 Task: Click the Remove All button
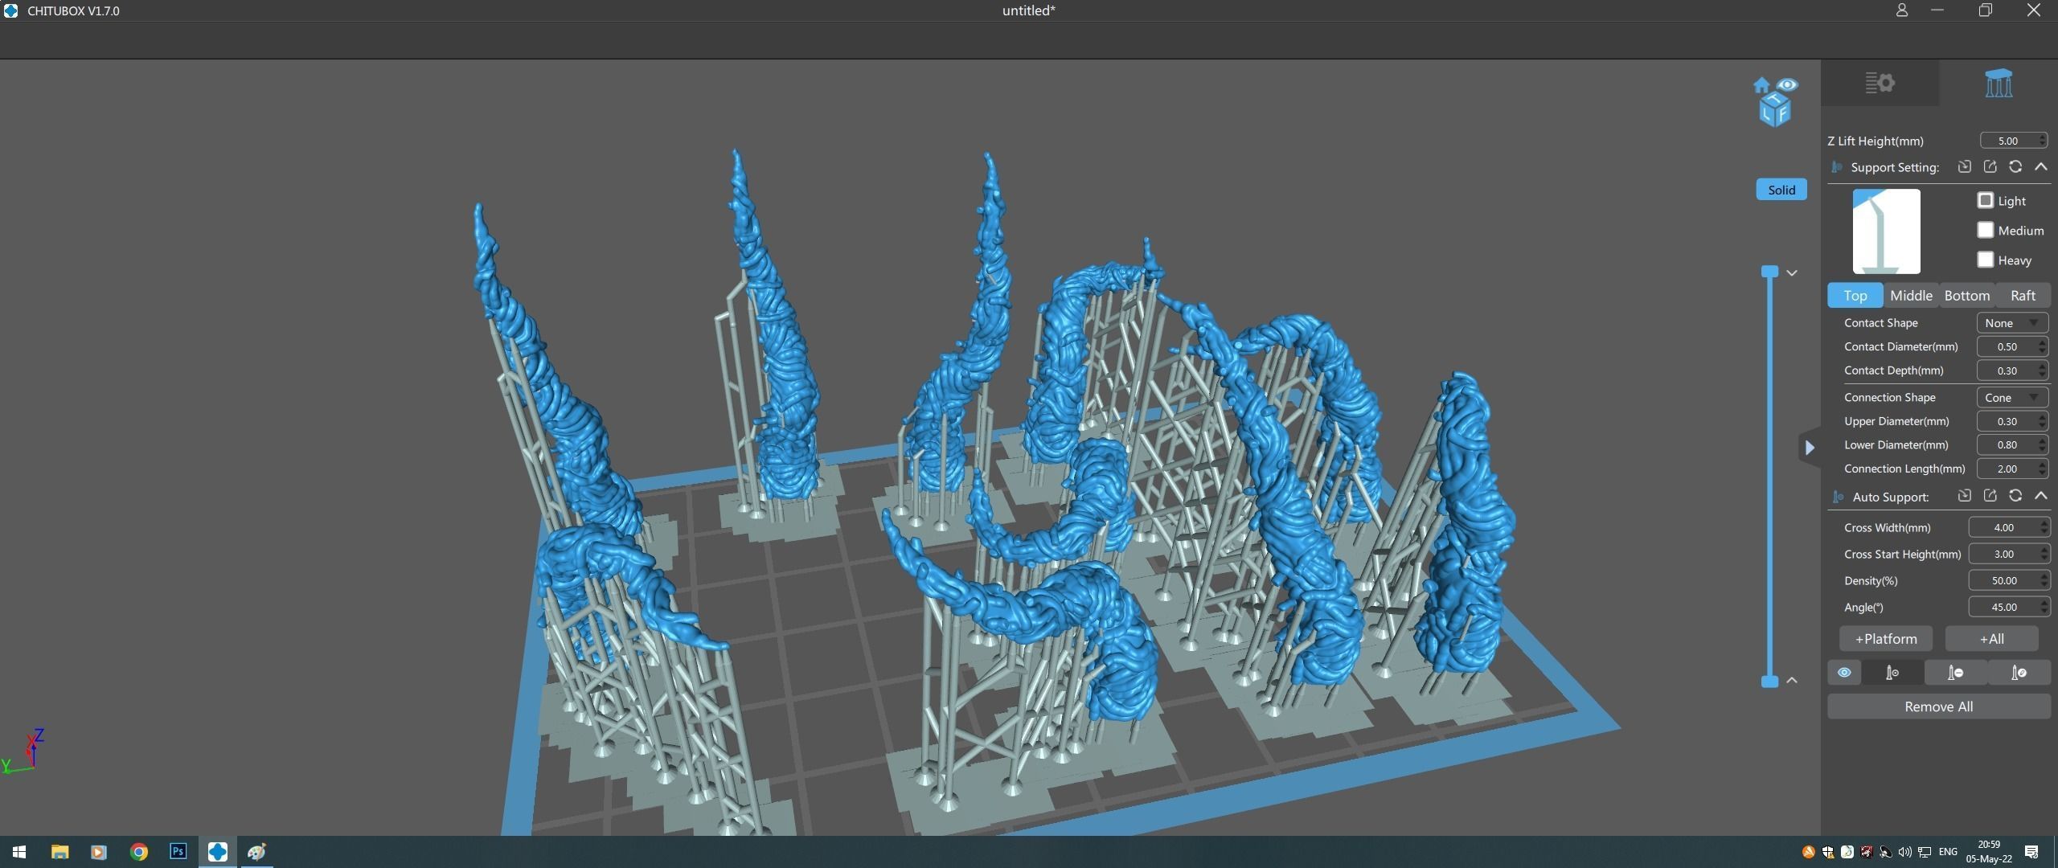[1938, 706]
